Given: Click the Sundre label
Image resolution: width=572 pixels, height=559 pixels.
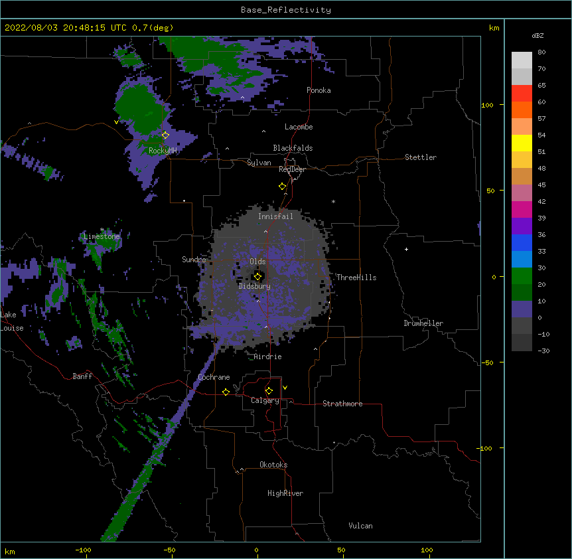Looking at the screenshot, I should (x=194, y=260).
